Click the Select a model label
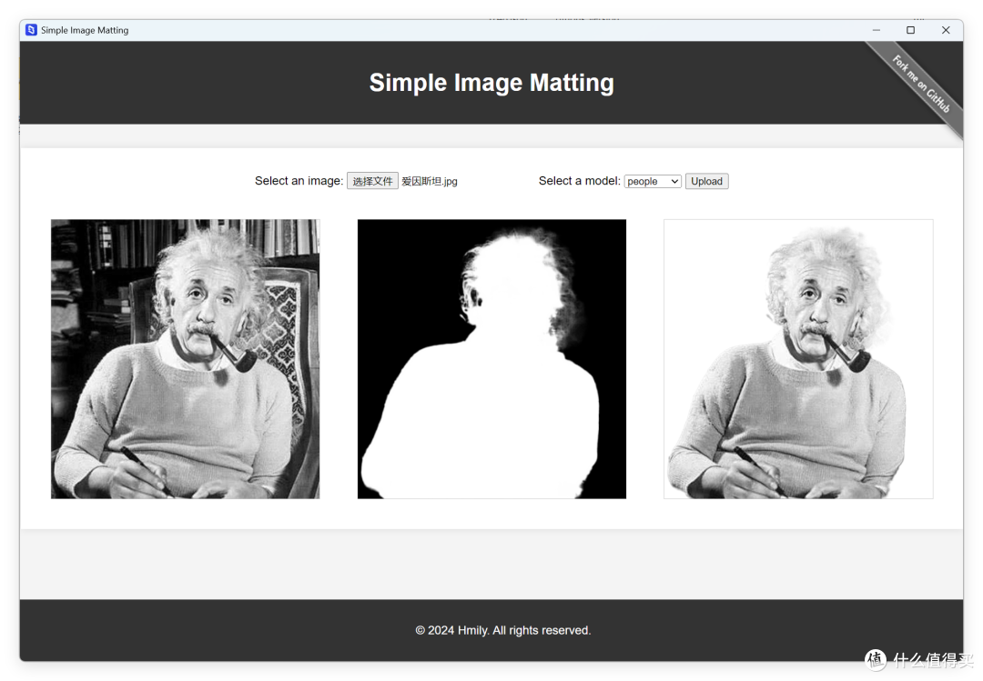 point(579,181)
